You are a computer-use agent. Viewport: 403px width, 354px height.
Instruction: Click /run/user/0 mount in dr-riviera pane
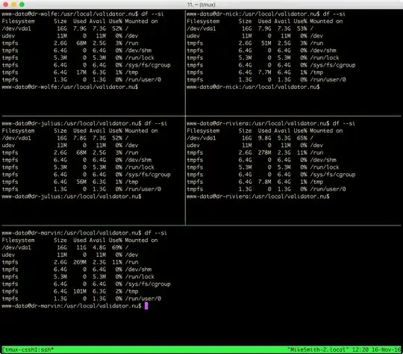(x=328, y=190)
